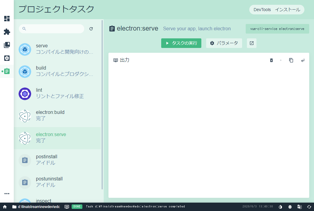Click the project path d:\finalstream\newdev\edc

tap(36, 207)
